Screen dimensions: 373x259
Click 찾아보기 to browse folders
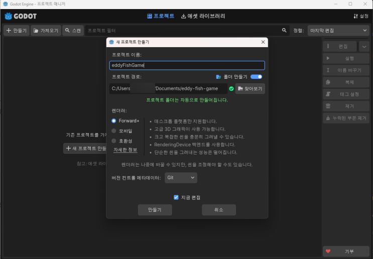[250, 88]
